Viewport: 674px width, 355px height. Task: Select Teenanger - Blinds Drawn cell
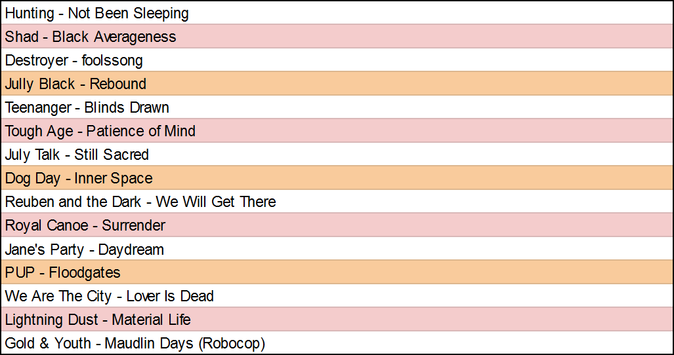tap(87, 107)
